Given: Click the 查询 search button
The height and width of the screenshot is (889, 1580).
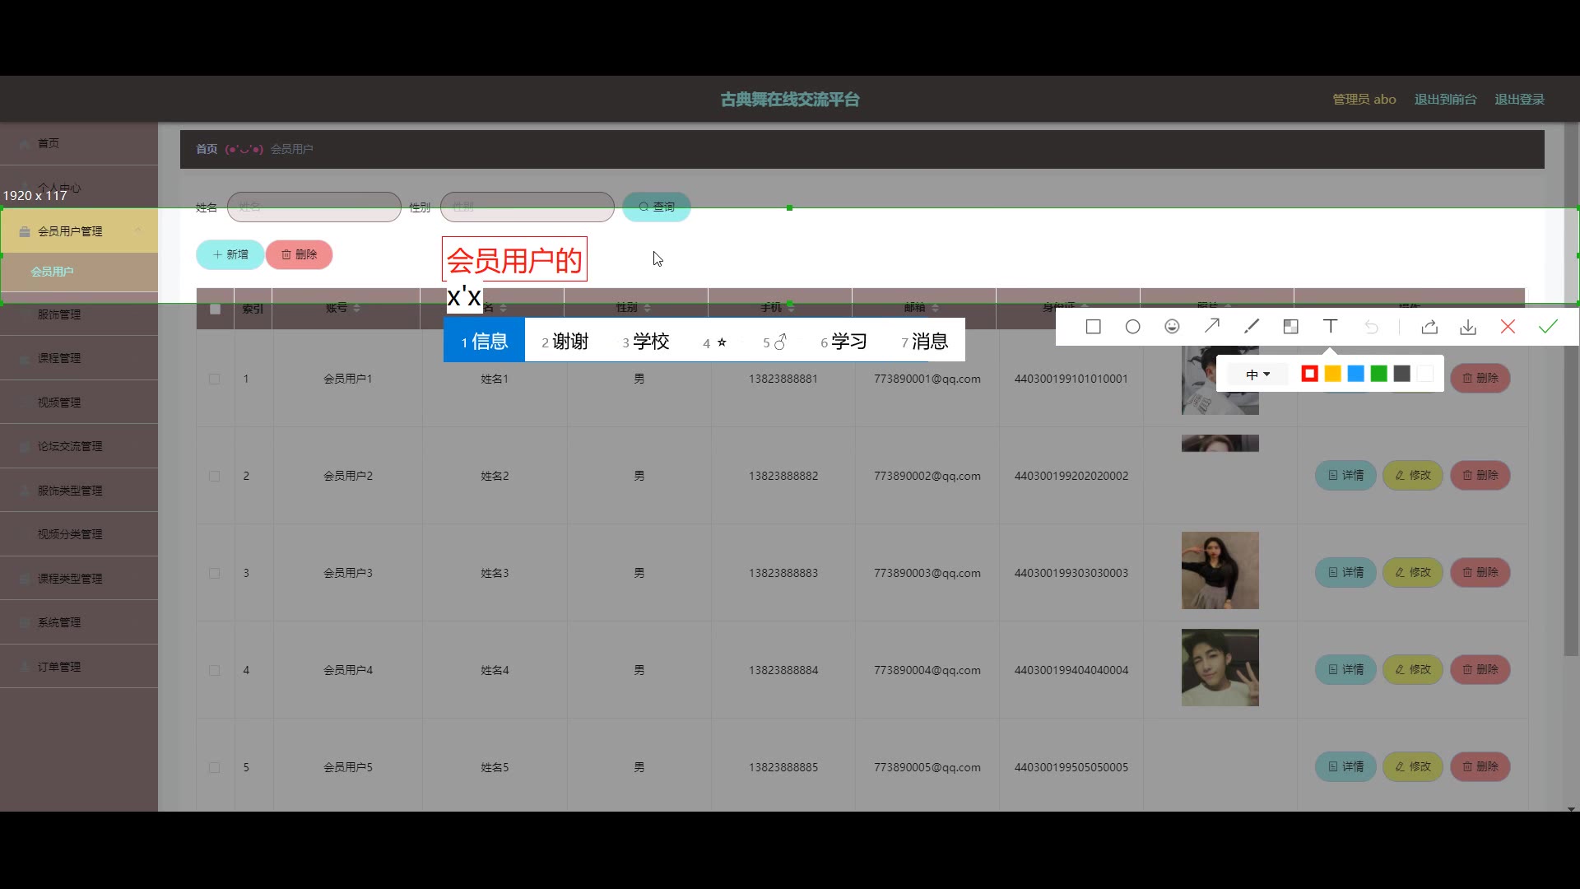Looking at the screenshot, I should click(657, 207).
